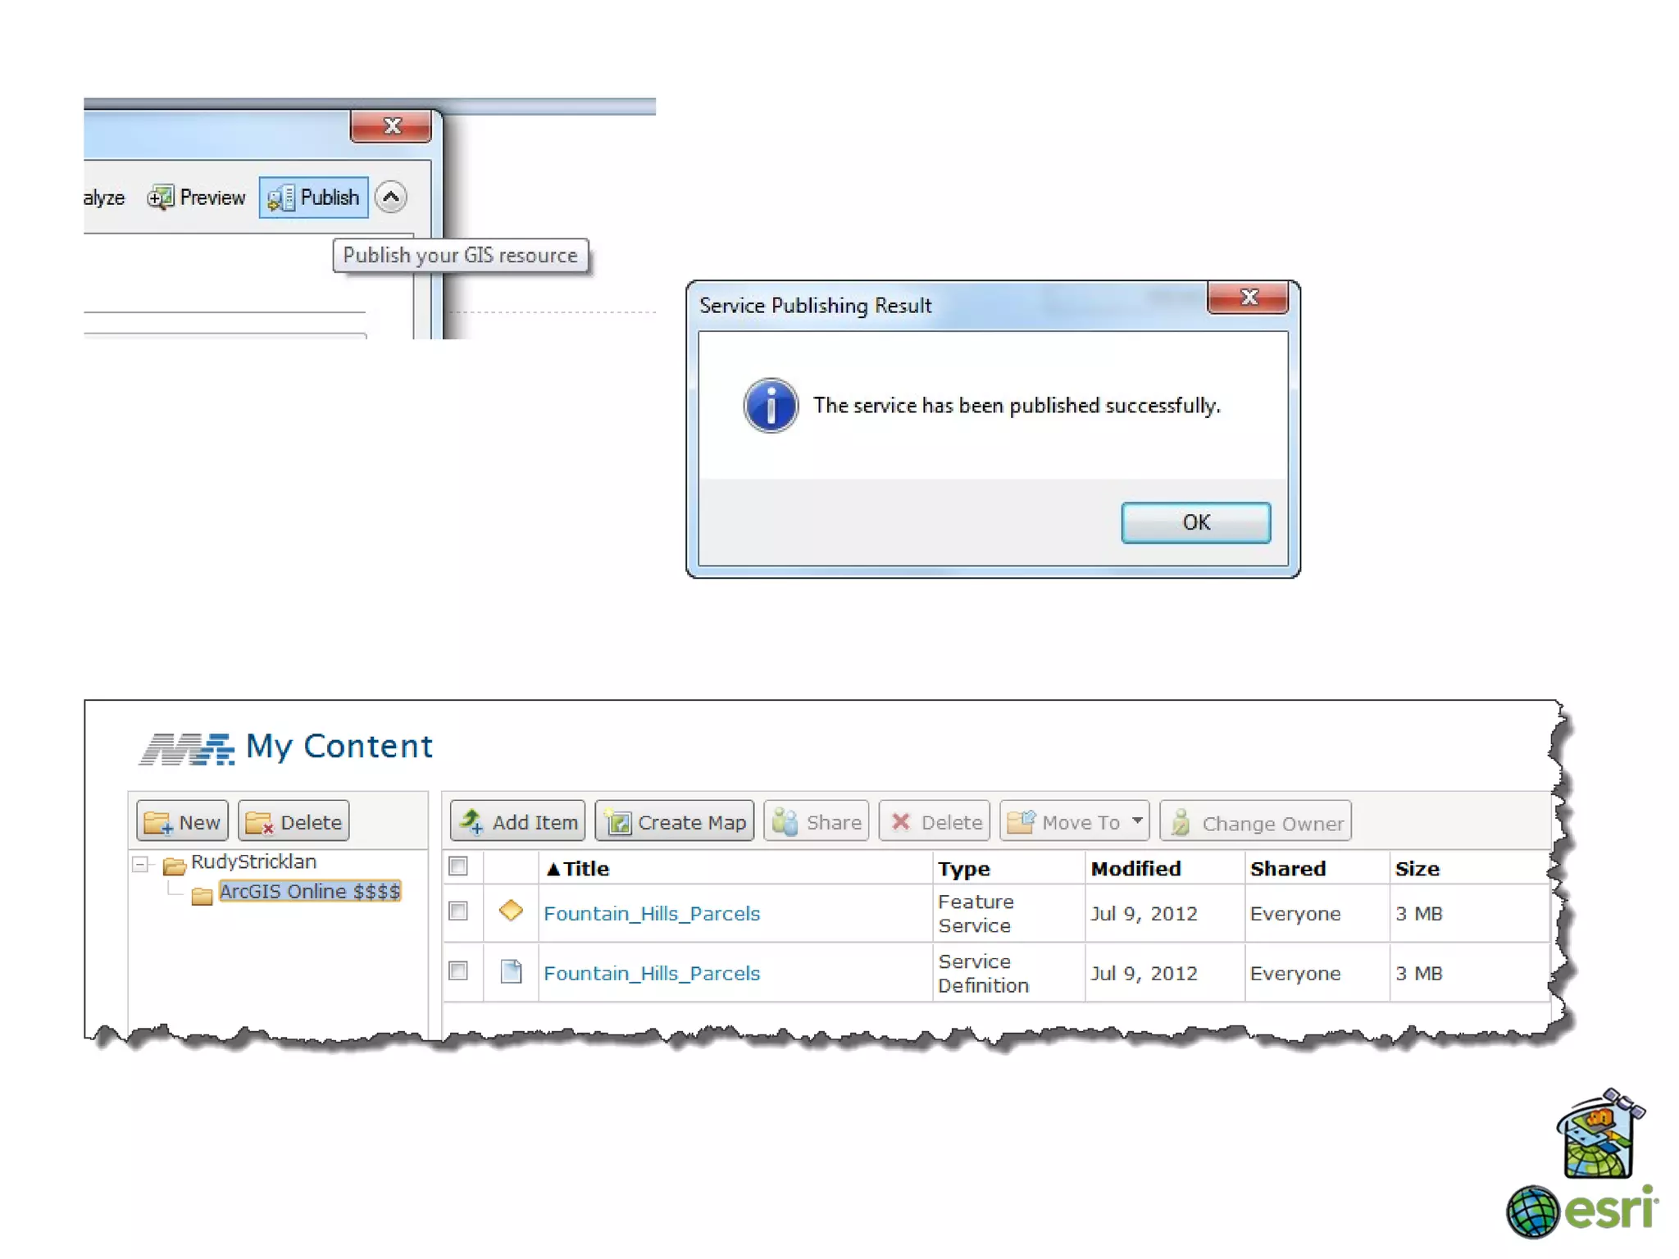The height and width of the screenshot is (1259, 1679).
Task: Check the Feature Service row checkbox
Action: 458,911
